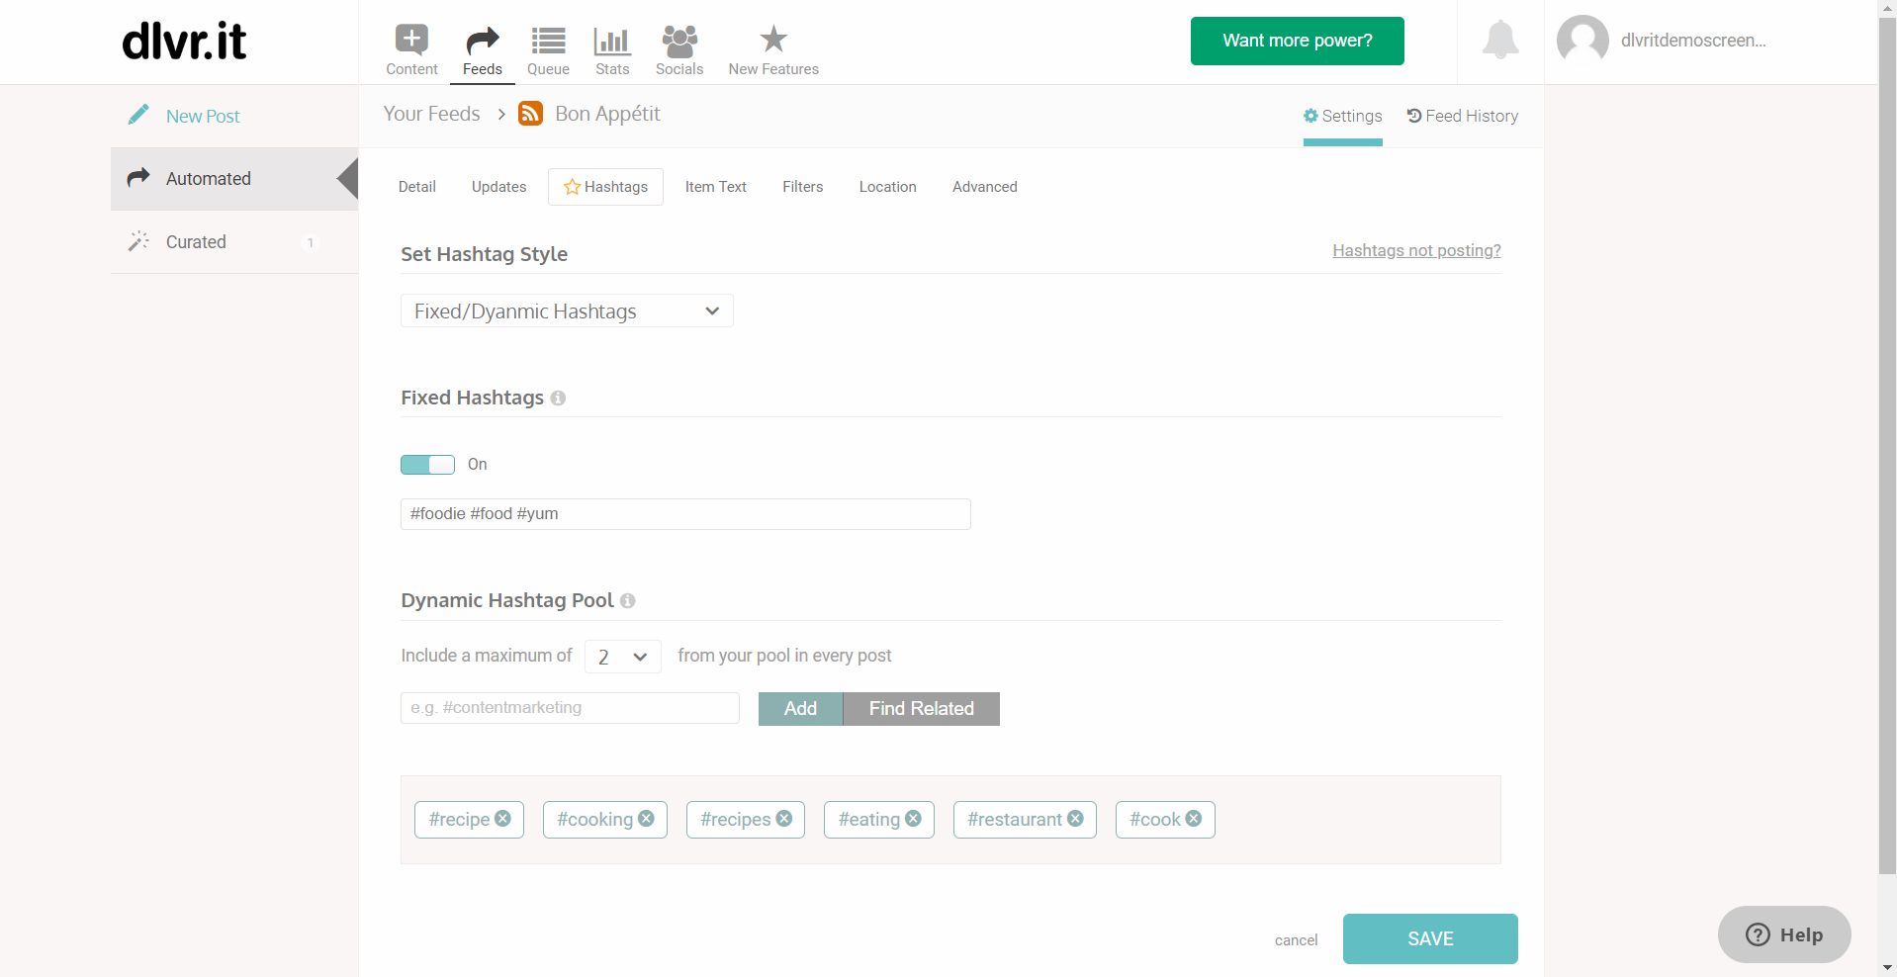Click the fixed hashtags text field
The image size is (1897, 977).
[x=685, y=514]
